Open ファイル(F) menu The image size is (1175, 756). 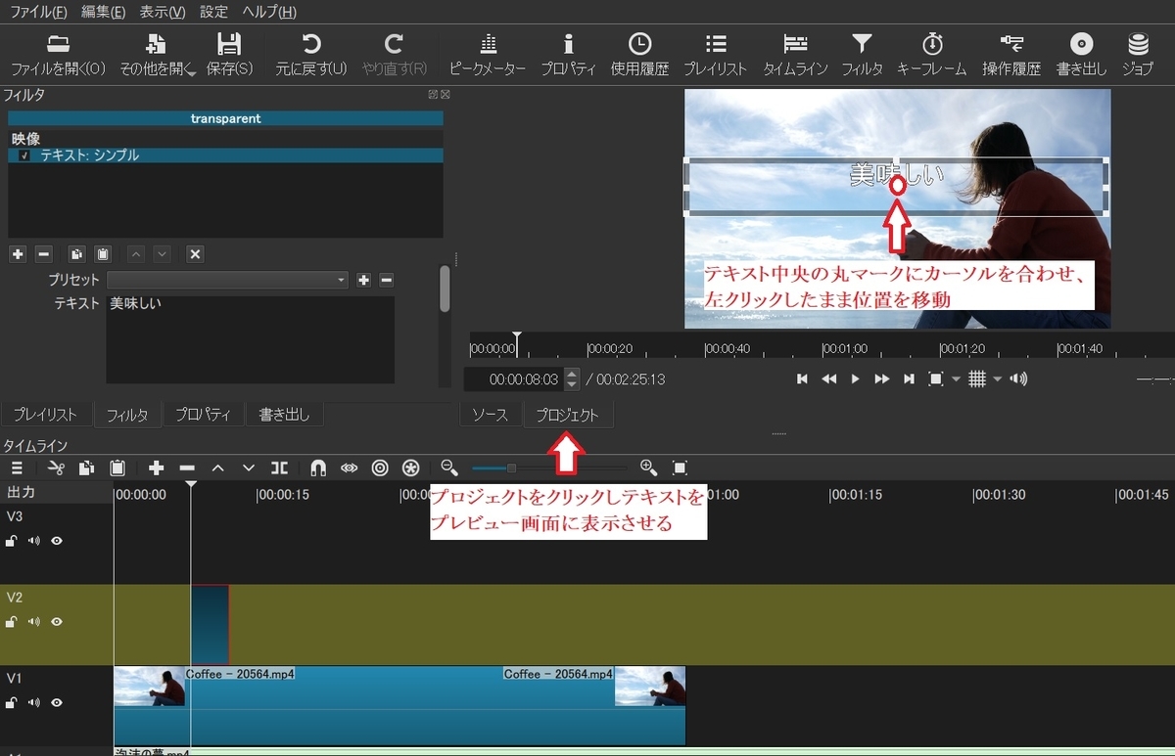38,12
